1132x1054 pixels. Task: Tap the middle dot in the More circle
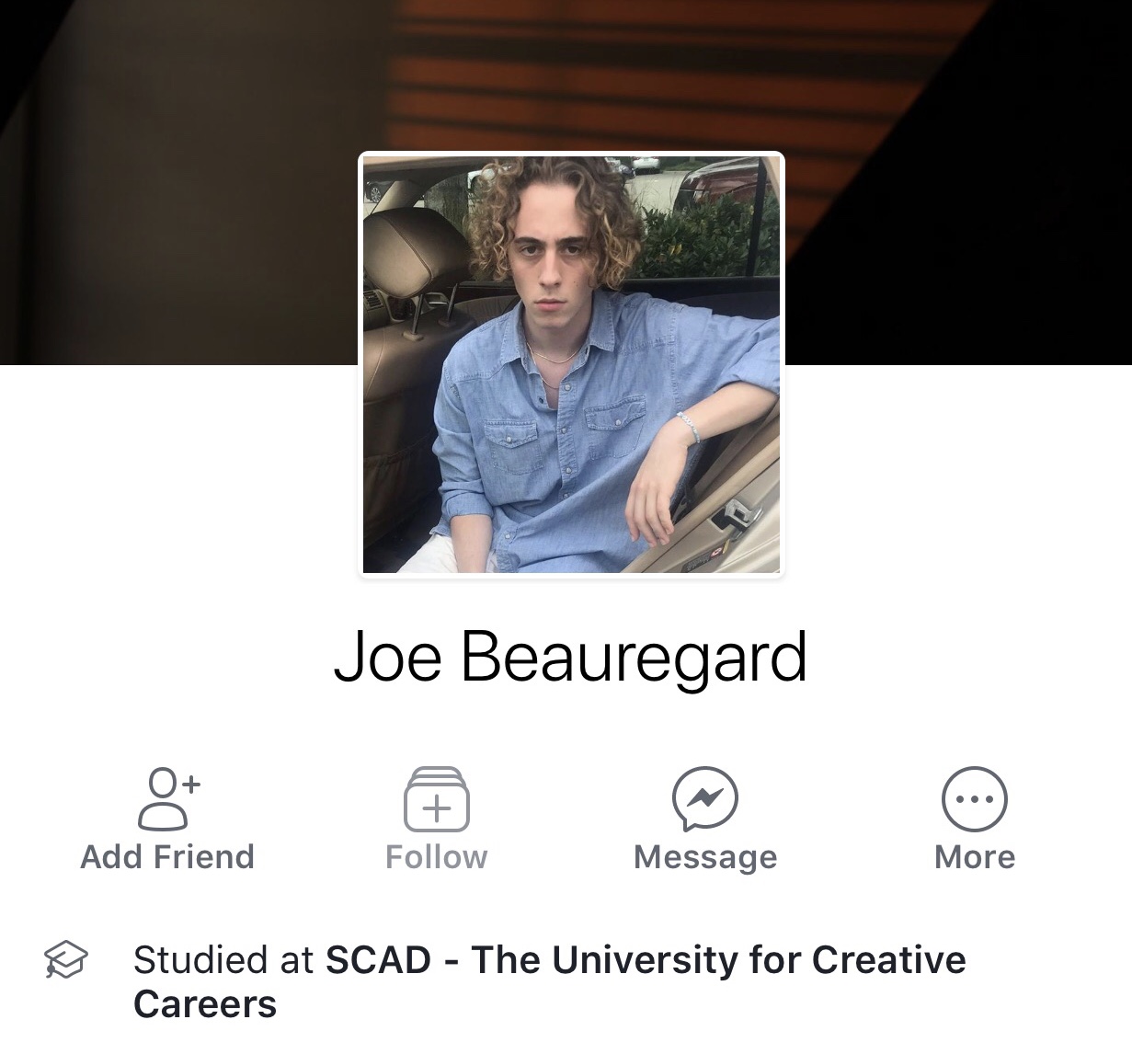coord(975,799)
